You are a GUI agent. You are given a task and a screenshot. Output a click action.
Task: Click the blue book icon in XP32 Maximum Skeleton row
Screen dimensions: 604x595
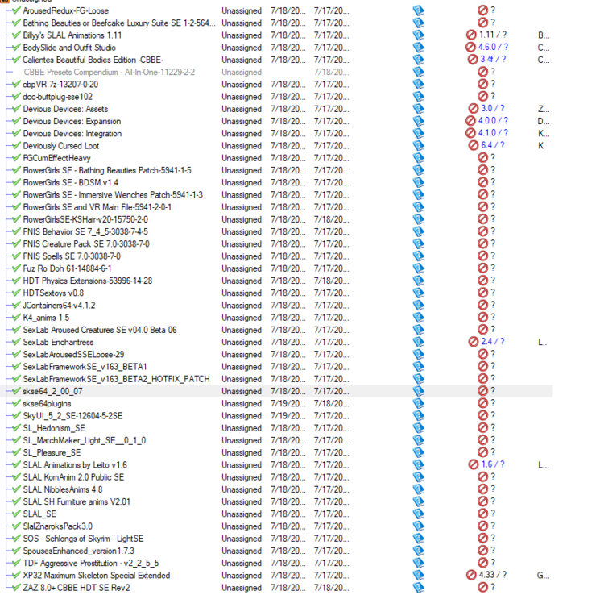pos(418,575)
